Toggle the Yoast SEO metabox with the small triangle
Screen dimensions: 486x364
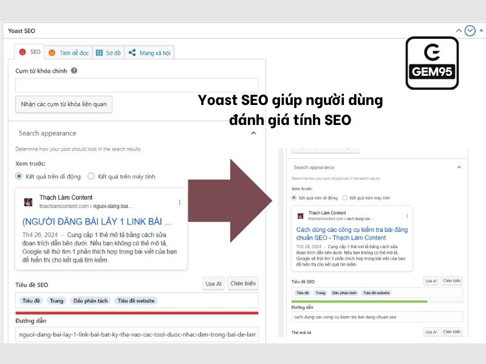[x=481, y=30]
